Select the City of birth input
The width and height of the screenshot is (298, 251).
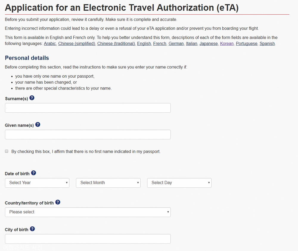click(x=88, y=239)
